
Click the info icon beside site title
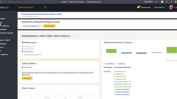click(x=72, y=36)
